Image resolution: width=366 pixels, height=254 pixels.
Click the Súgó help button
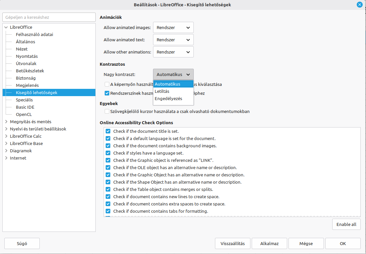click(x=22, y=244)
